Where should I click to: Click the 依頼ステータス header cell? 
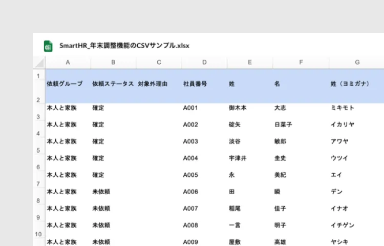pos(113,84)
